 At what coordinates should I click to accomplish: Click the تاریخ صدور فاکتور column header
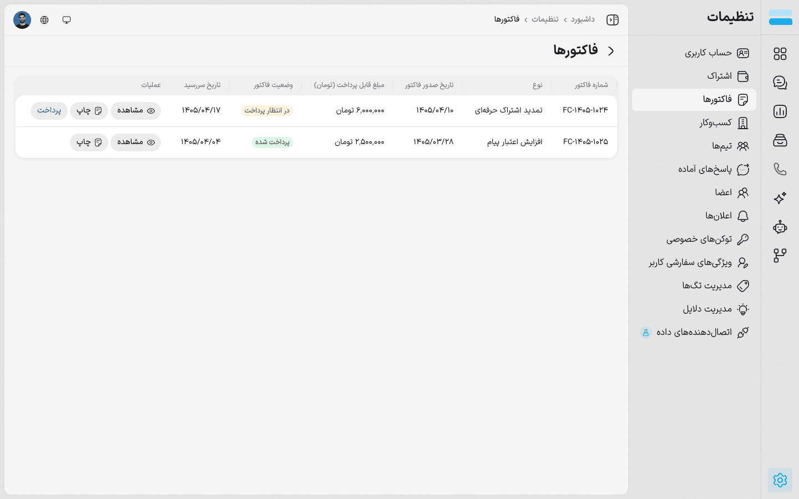tap(429, 85)
